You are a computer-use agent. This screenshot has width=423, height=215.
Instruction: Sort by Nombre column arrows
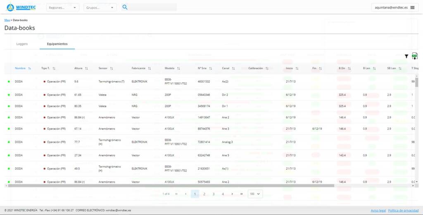pos(29,68)
